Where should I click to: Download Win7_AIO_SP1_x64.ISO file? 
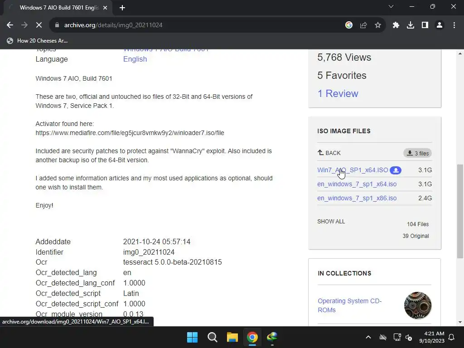[x=353, y=170]
